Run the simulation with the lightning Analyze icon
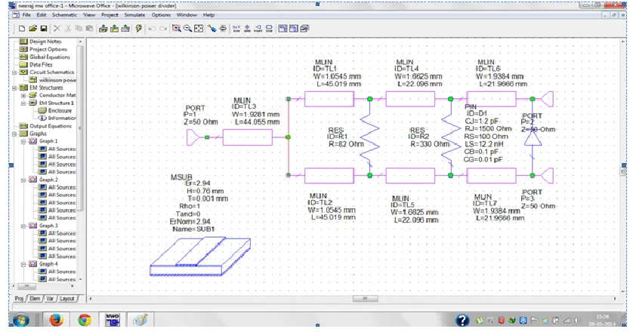 tap(139, 29)
